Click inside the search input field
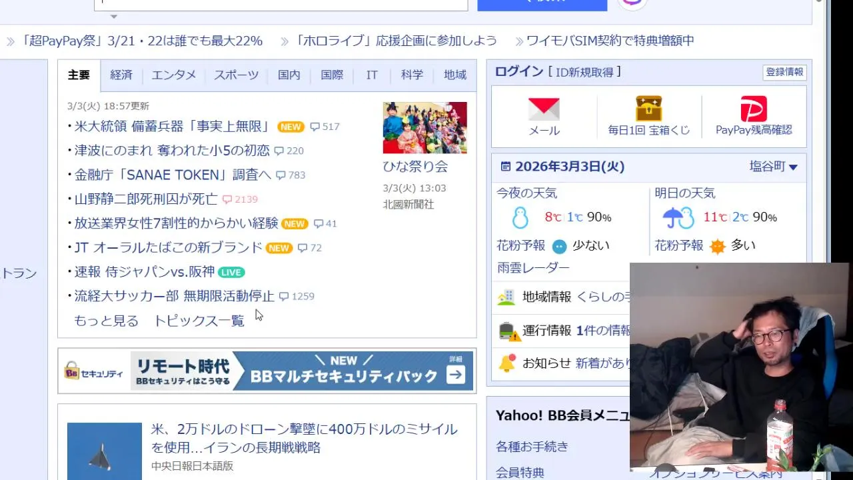The height and width of the screenshot is (480, 853). click(281, 5)
